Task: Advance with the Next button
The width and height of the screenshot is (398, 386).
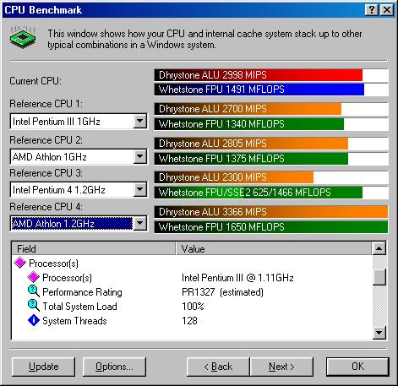Action: pos(281,367)
